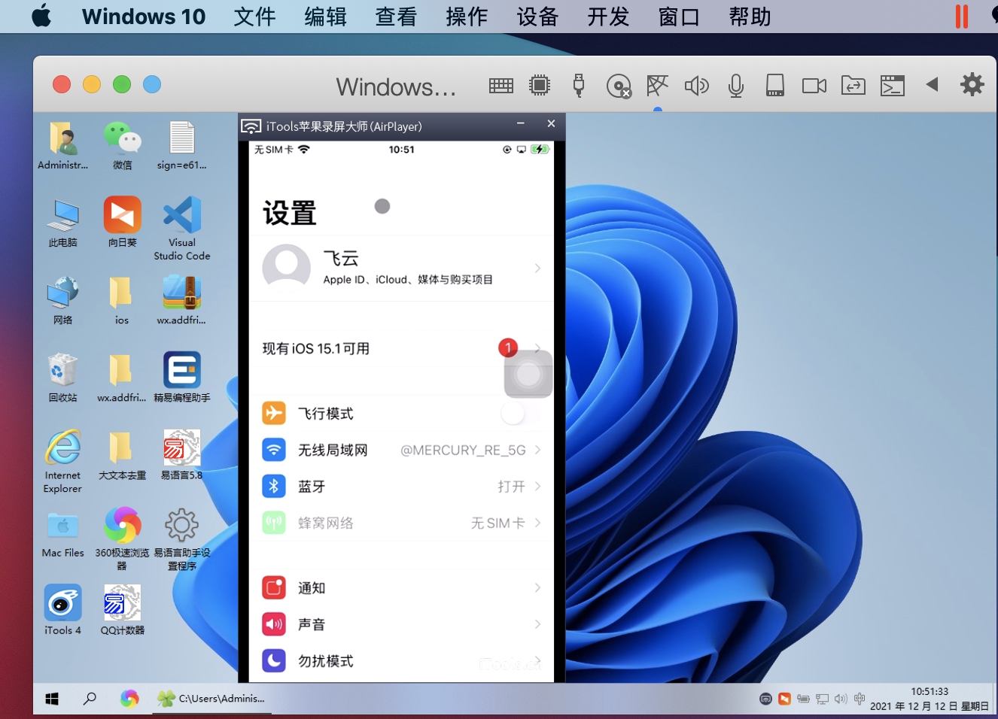Expand the 蓝牙 settings row
This screenshot has height=719, width=998.
pyautogui.click(x=401, y=487)
